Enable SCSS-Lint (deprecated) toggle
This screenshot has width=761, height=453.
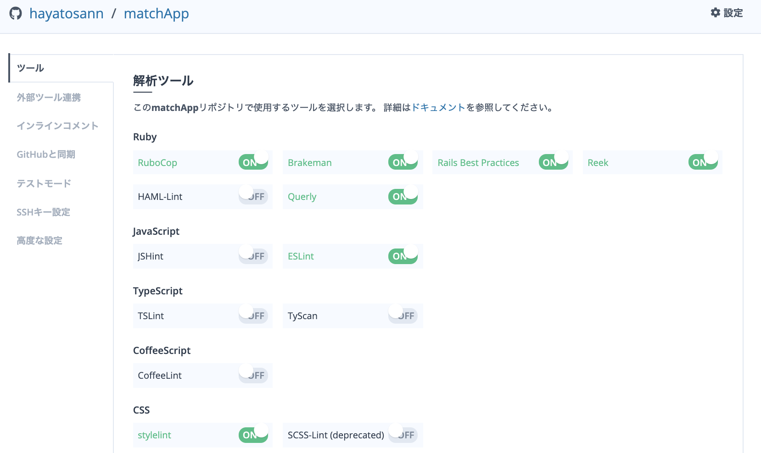[403, 434]
